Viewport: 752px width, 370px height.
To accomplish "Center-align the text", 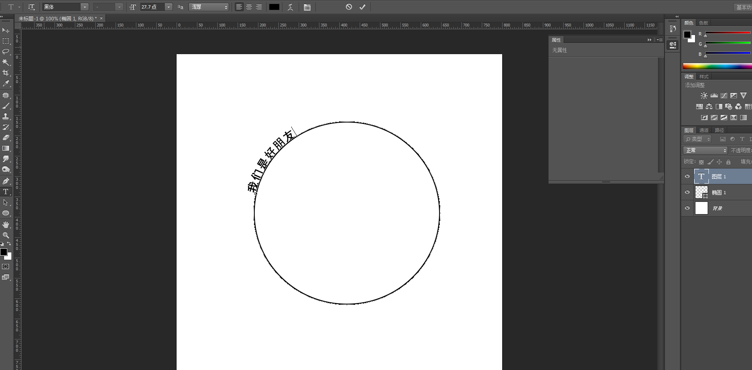I will pyautogui.click(x=249, y=7).
